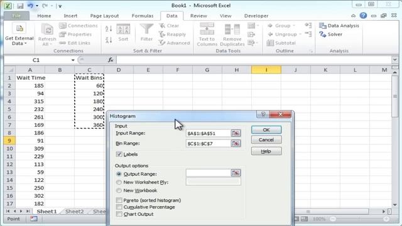Click OK in Histogram dialog
Screen dimensions: 402x226
point(266,130)
